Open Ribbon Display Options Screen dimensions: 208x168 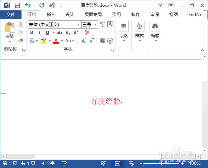pyautogui.click(x=171, y=5)
